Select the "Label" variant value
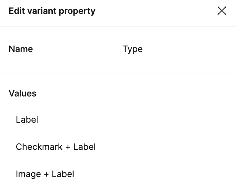Viewport: 236px width, 187px height. point(27,120)
